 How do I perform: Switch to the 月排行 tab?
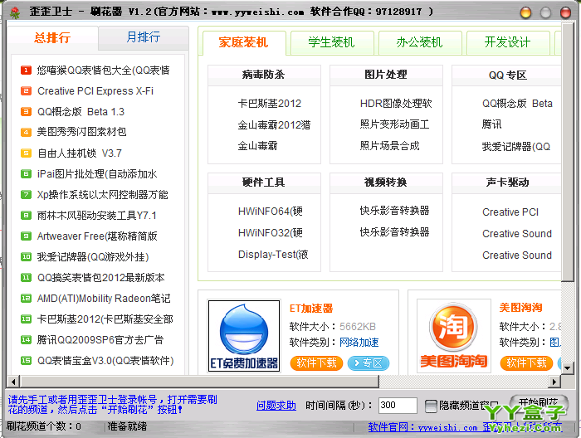(x=143, y=37)
